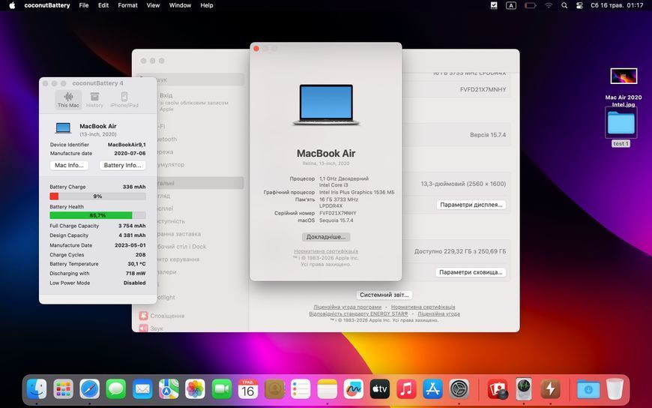Click Параметри дисплея... button
652x408 pixels.
[471, 205]
